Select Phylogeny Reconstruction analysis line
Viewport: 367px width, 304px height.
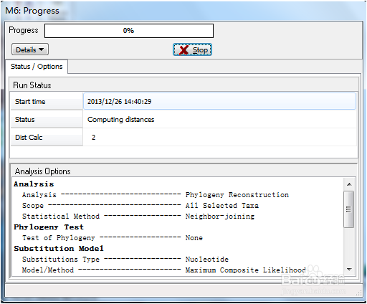(156, 195)
